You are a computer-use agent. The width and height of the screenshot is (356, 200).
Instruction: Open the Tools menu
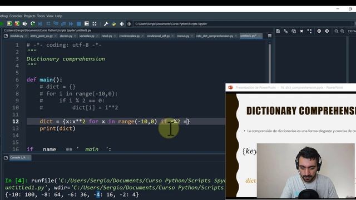tap(41, 16)
